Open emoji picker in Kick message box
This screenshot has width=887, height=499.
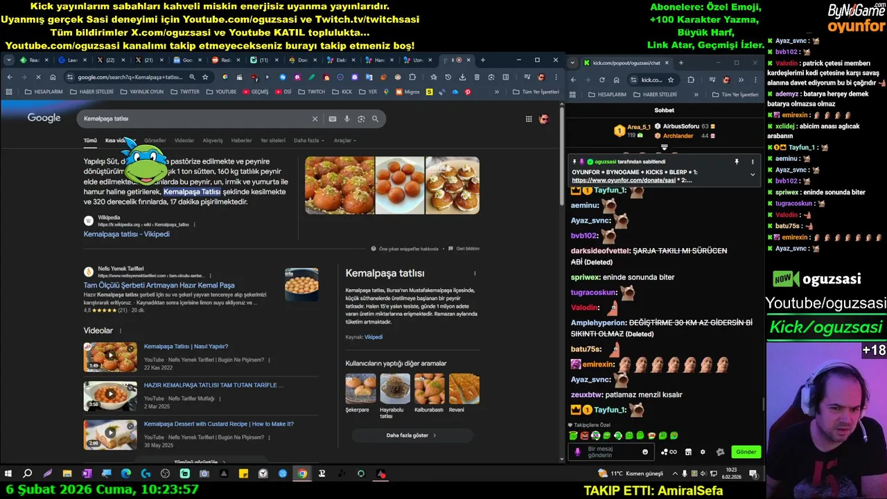[x=645, y=452]
